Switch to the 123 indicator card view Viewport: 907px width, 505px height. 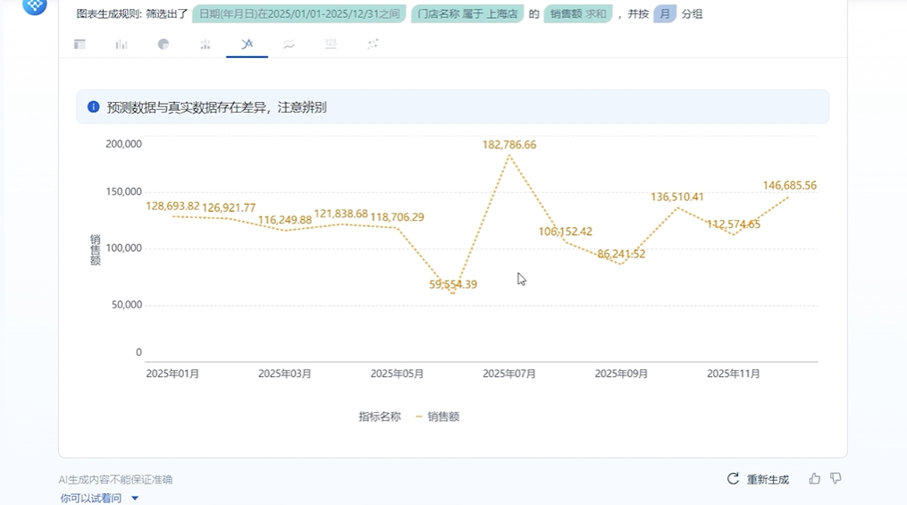331,44
